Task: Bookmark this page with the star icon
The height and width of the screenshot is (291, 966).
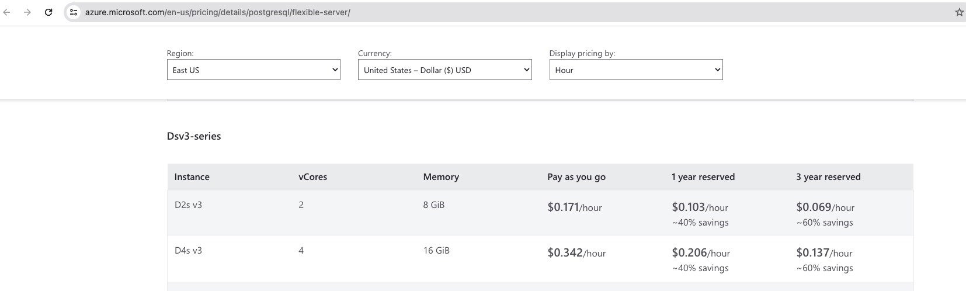Action: pyautogui.click(x=959, y=12)
